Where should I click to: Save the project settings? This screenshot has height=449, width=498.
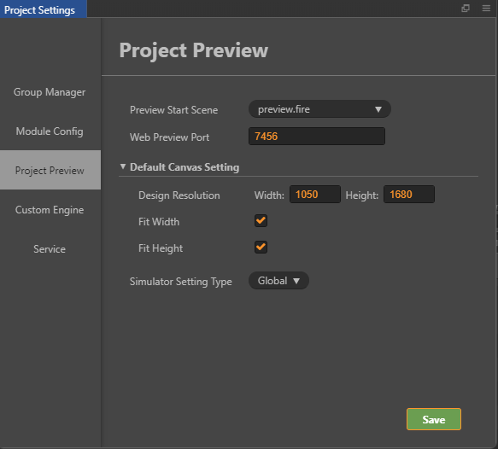(434, 419)
